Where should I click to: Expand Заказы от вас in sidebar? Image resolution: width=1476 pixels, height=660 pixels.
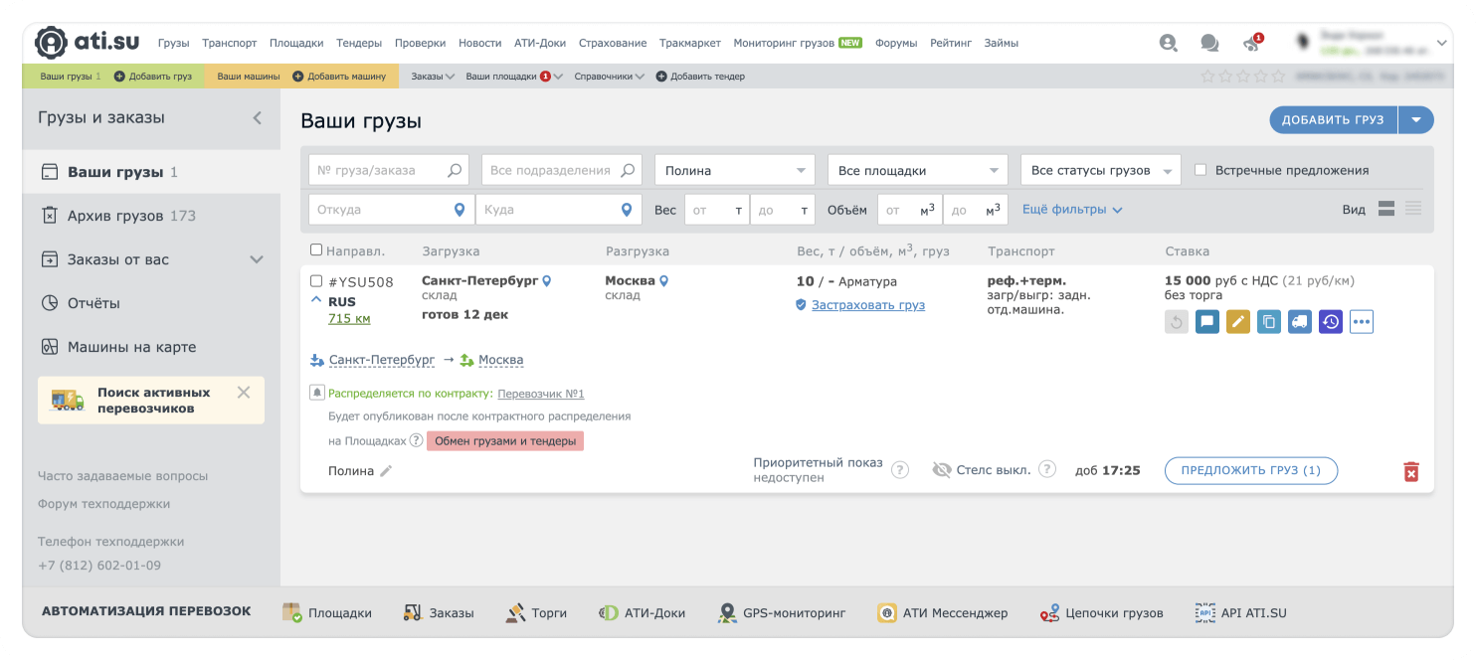pyautogui.click(x=256, y=259)
